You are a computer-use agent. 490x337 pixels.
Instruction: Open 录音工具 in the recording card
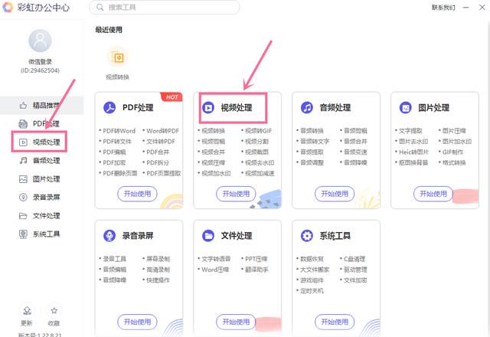click(114, 259)
